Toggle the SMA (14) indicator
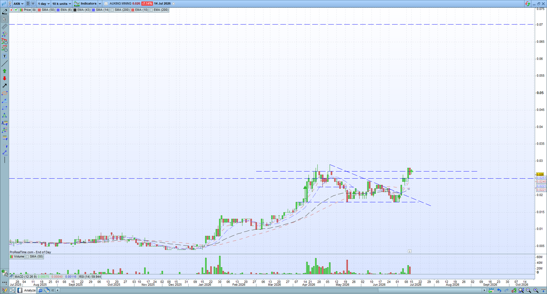 click(100, 10)
